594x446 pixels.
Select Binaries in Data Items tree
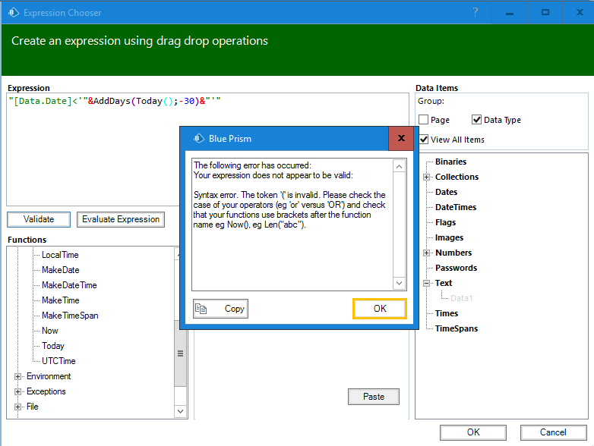pyautogui.click(x=450, y=162)
